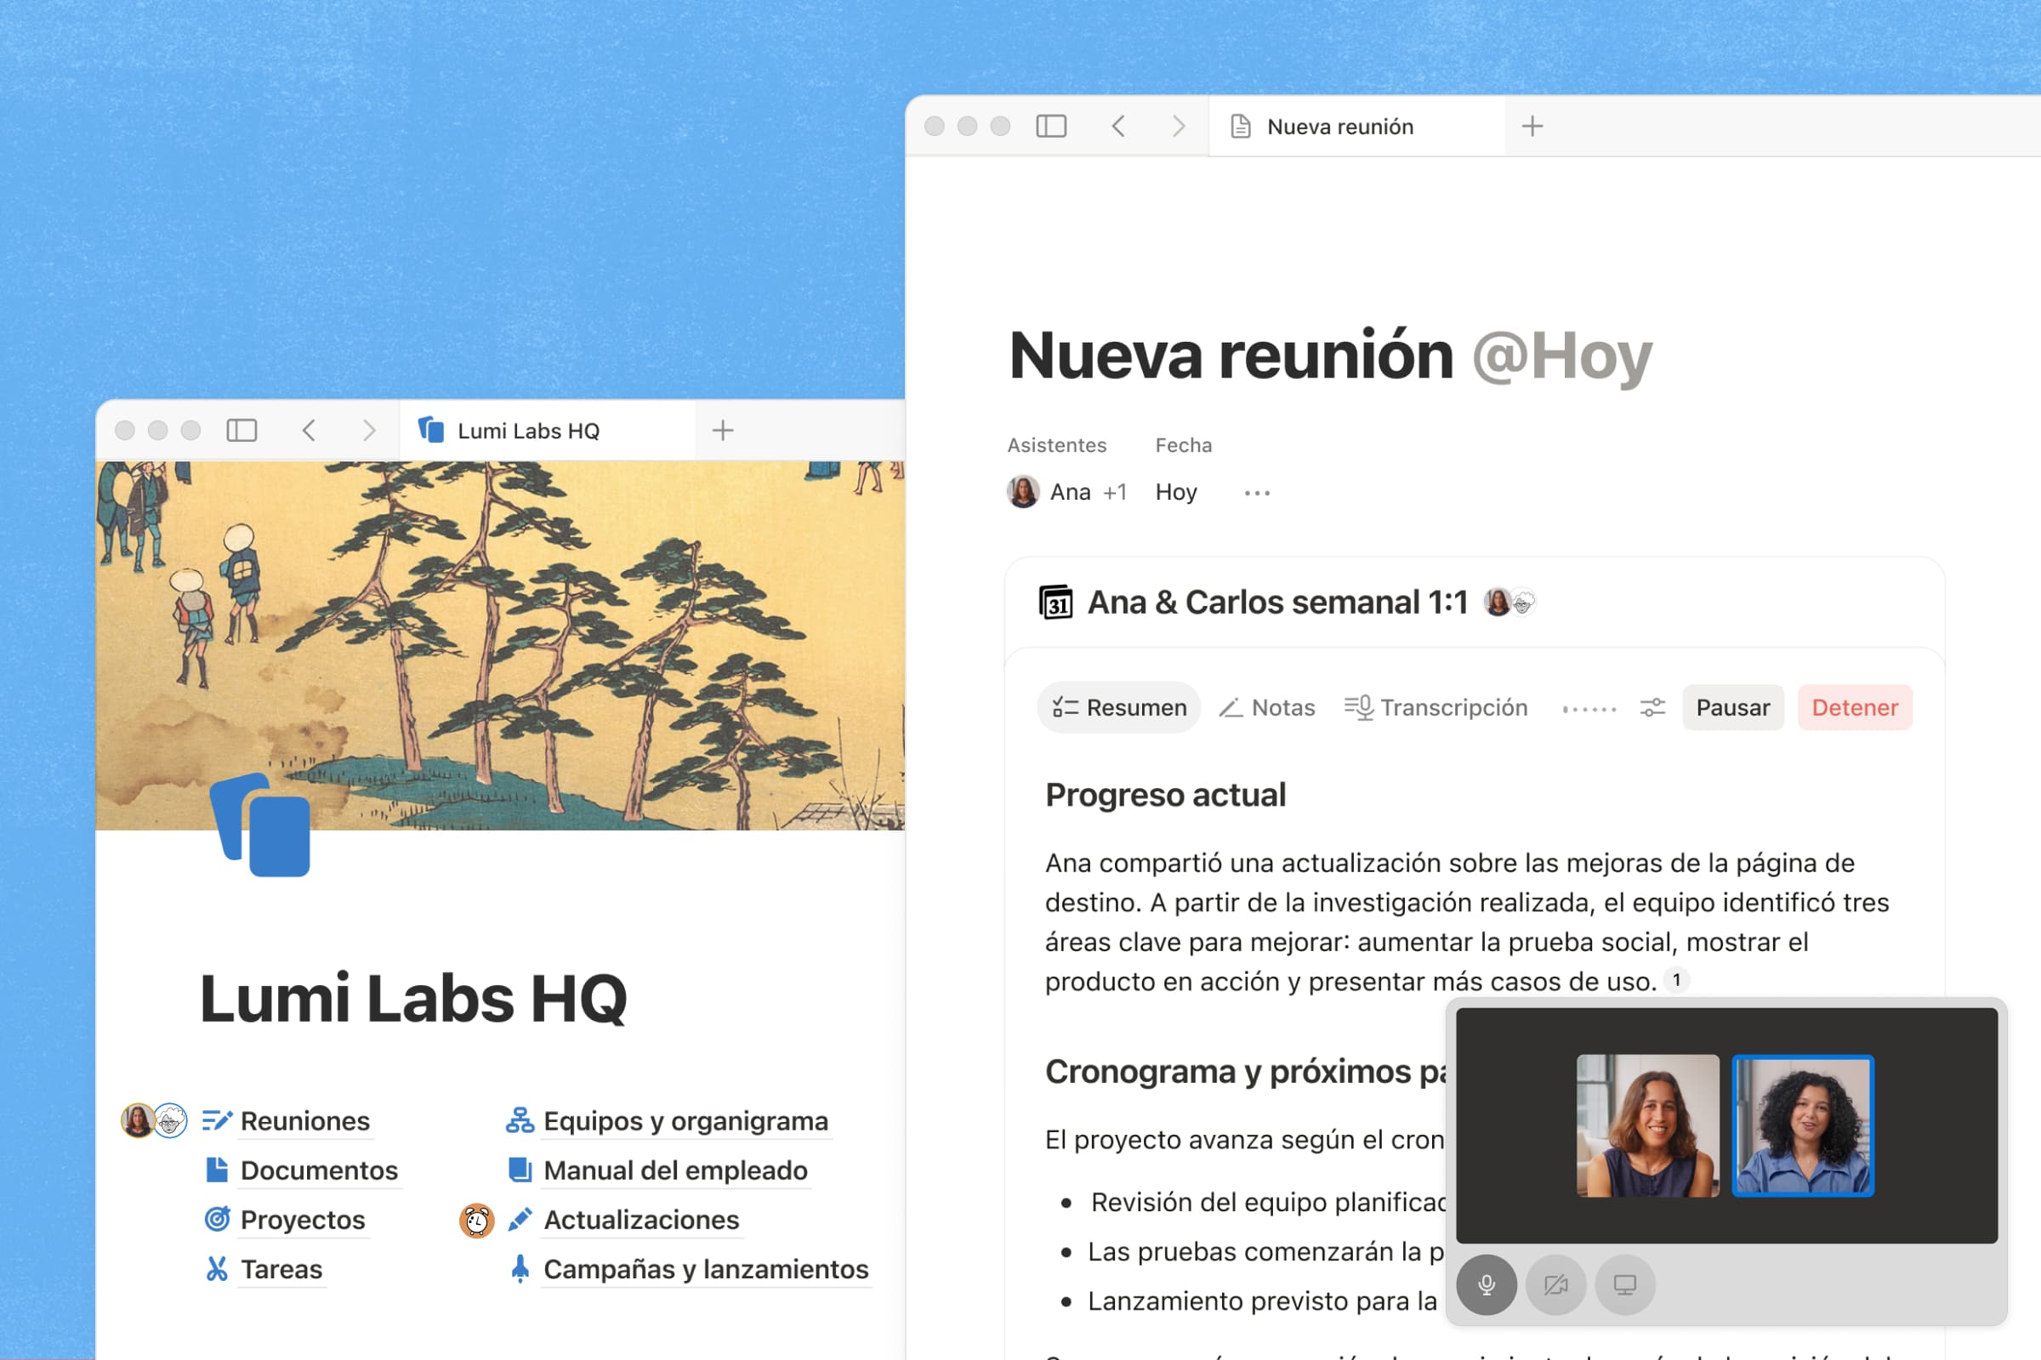The height and width of the screenshot is (1360, 2041).
Task: Toggle screen sharing in call panel
Action: [1625, 1284]
